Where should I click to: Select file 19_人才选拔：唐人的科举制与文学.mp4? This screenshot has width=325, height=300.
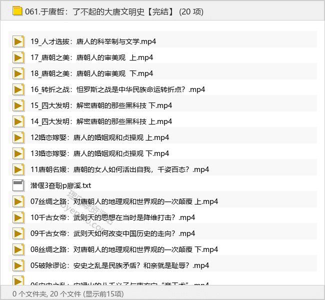[93, 41]
